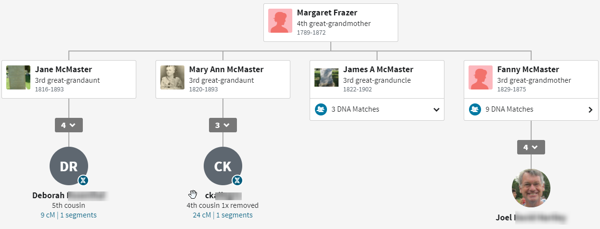Expand James A McMaster's 3 DNA Matches
600x229 pixels.
tap(436, 109)
